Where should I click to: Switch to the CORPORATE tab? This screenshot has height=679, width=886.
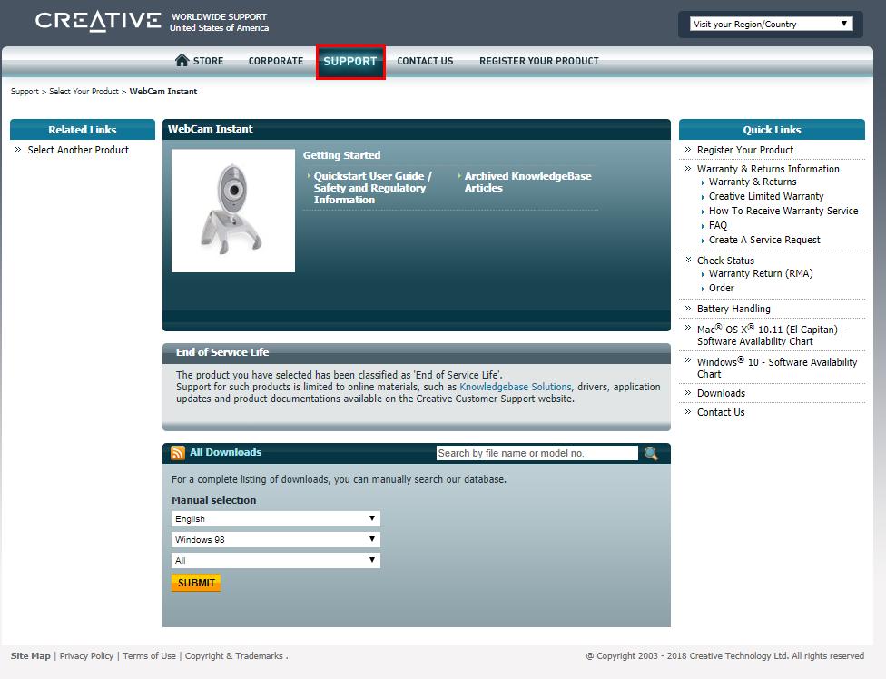click(x=275, y=61)
